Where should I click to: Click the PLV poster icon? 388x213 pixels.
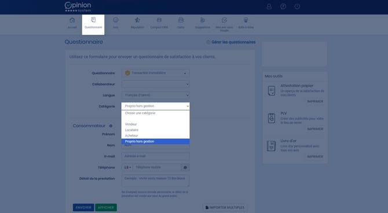click(272, 118)
